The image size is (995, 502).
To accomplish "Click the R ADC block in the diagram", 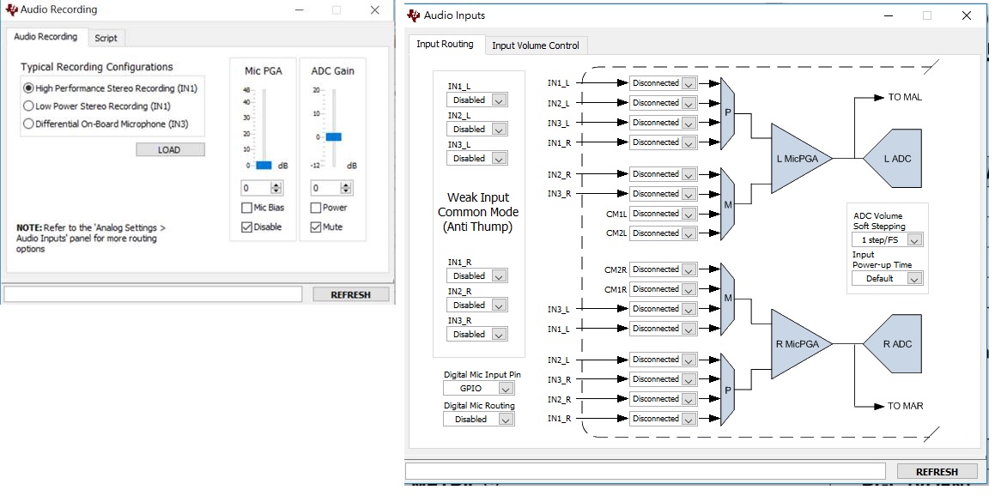I will [x=892, y=344].
